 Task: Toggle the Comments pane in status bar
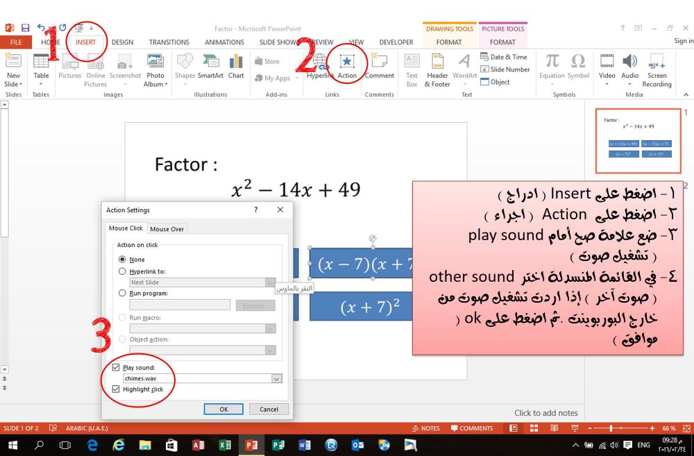point(472,428)
